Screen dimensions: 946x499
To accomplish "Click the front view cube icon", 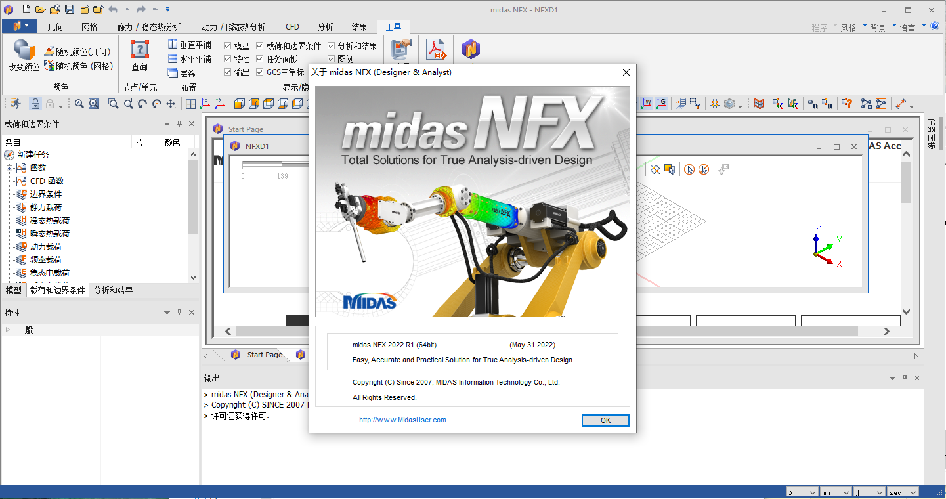I will [239, 104].
